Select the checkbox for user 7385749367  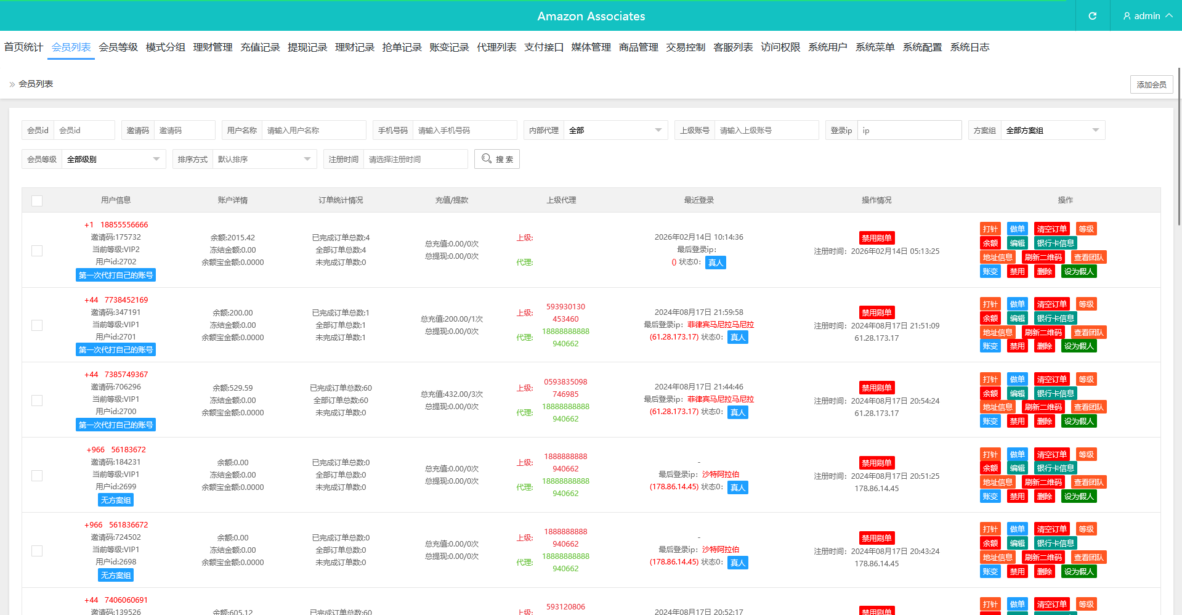[x=37, y=401]
